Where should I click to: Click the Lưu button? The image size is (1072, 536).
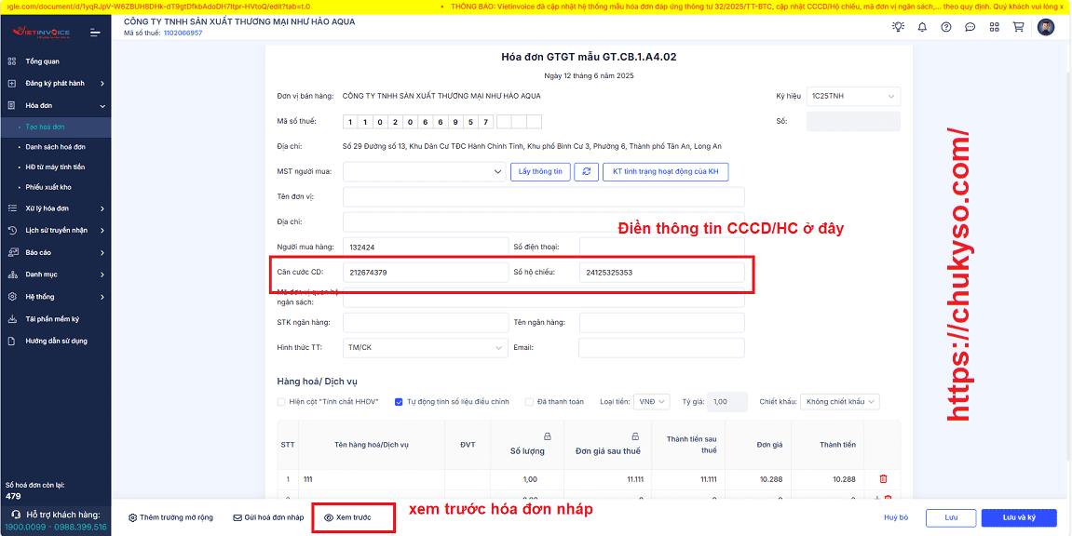coord(951,517)
